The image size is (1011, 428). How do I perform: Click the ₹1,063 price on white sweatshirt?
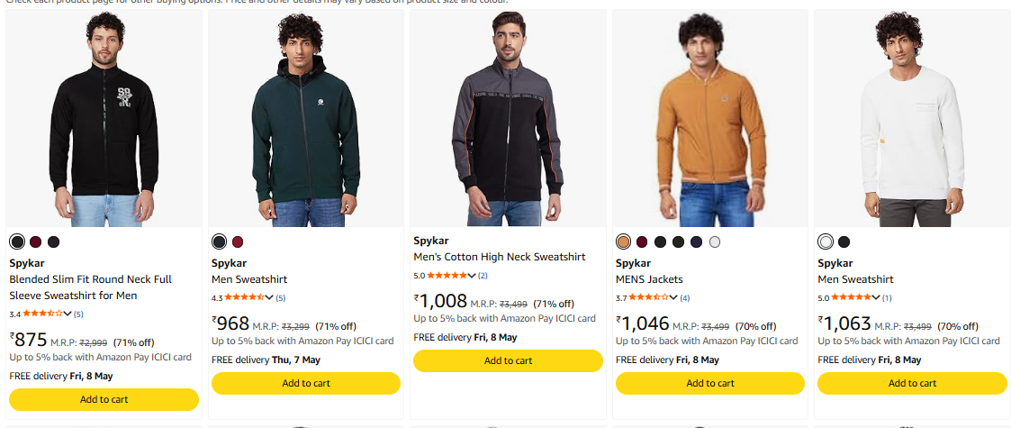click(844, 323)
